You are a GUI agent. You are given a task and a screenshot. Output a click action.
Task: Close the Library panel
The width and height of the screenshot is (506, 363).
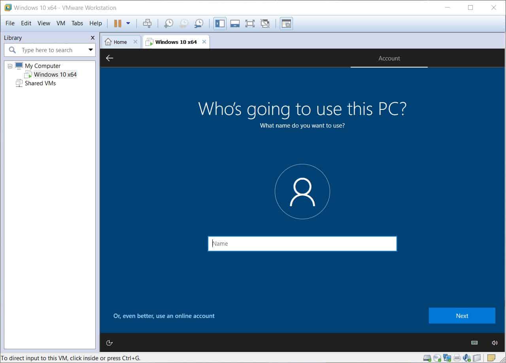[93, 38]
